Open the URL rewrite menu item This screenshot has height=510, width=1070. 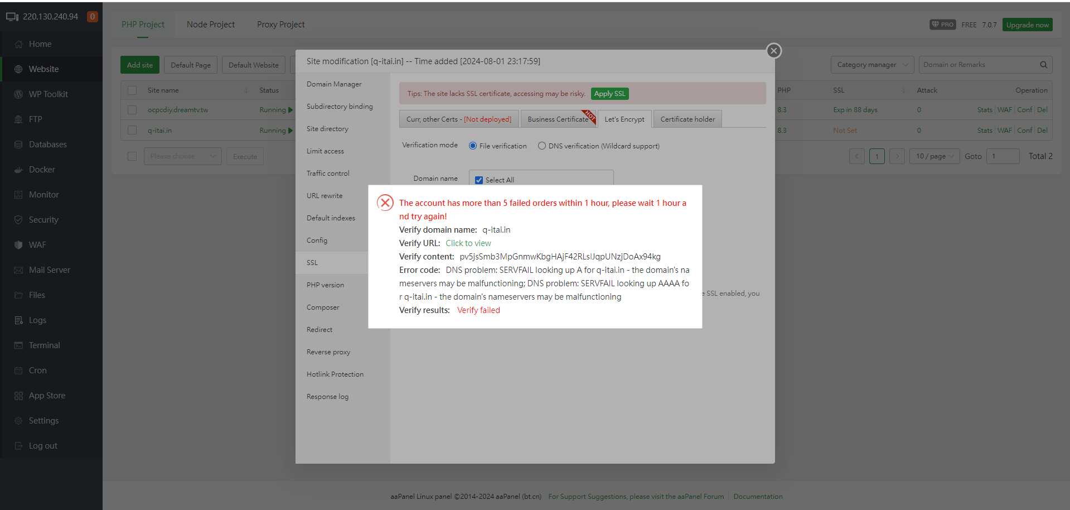[x=325, y=196]
